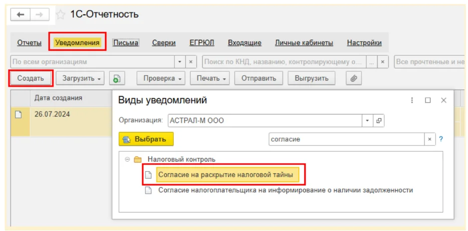The image size is (468, 231).
Task: Open the Печать dropdown menu
Action: (x=211, y=78)
